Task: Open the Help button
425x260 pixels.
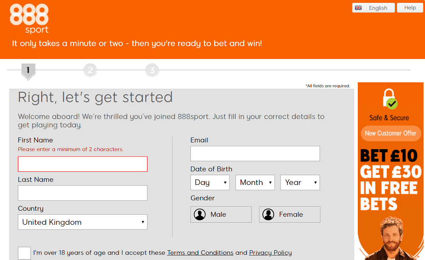Action: 410,8
